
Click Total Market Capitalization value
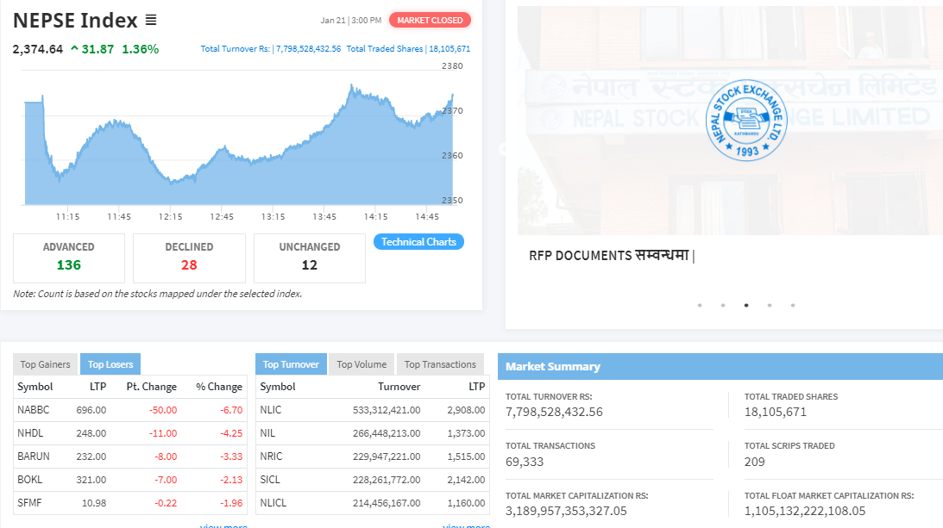coord(566,511)
